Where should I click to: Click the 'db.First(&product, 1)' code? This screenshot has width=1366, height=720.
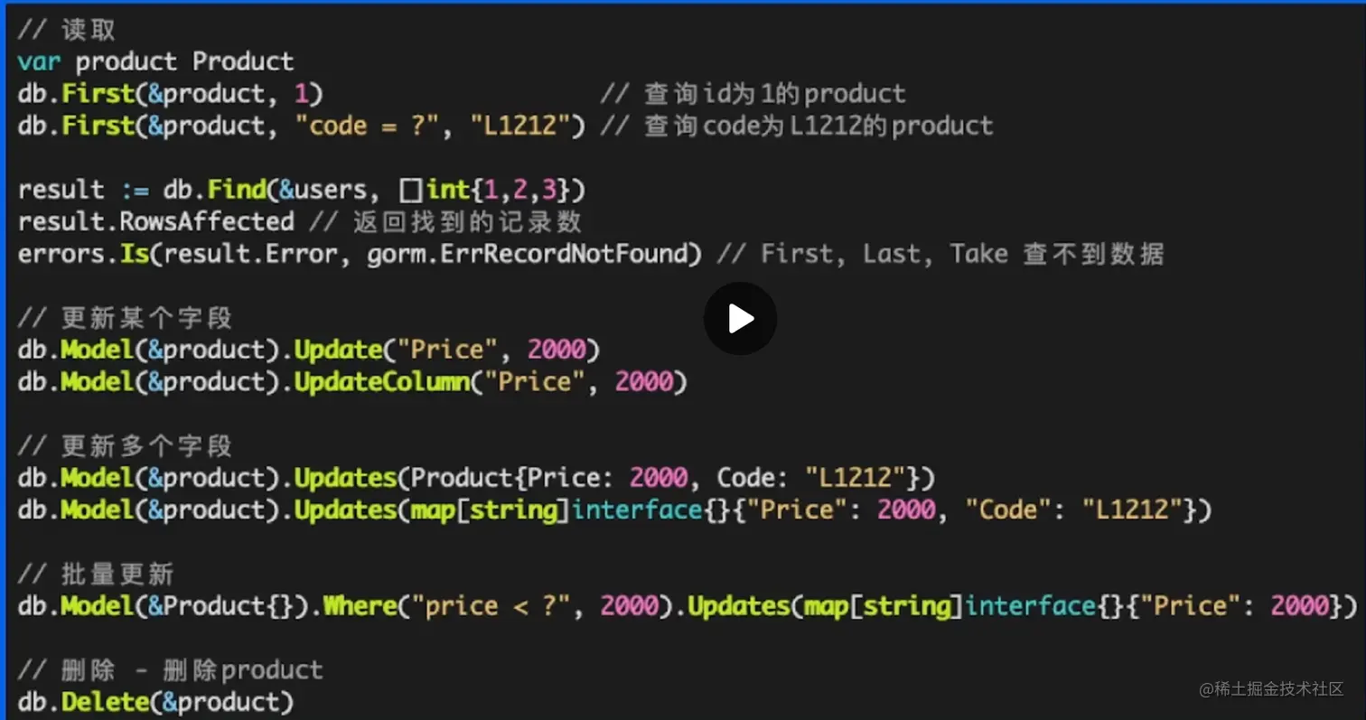click(171, 93)
